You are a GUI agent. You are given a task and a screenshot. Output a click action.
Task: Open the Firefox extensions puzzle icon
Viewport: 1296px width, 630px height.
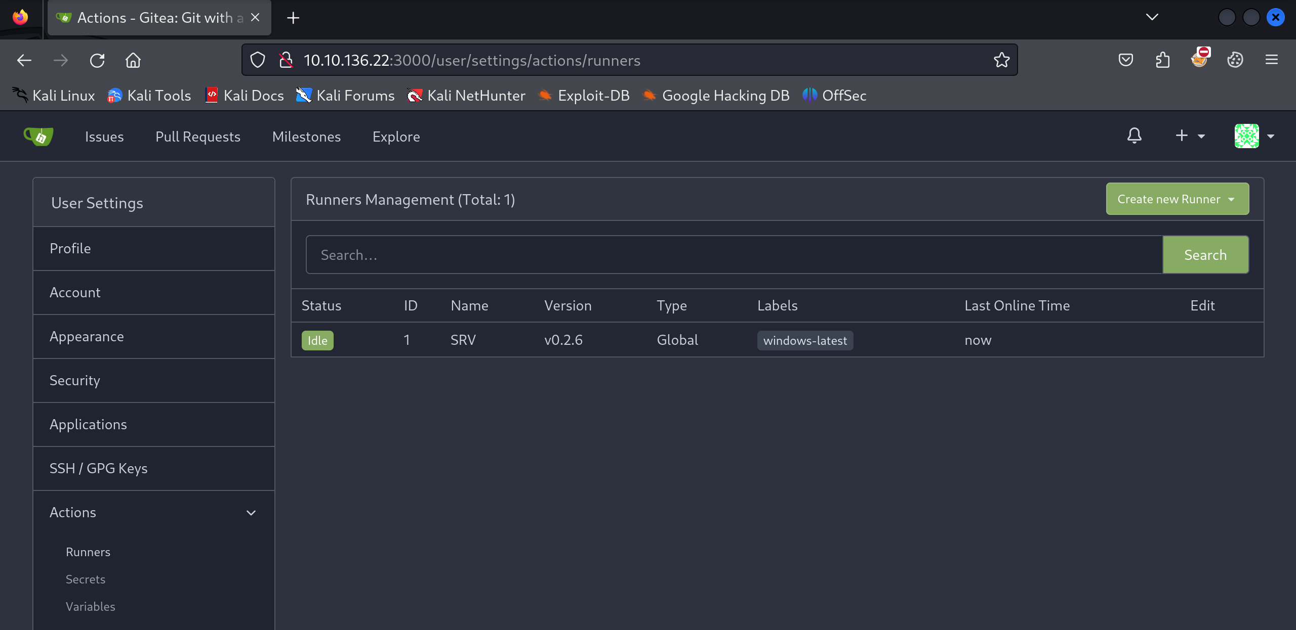click(1163, 60)
